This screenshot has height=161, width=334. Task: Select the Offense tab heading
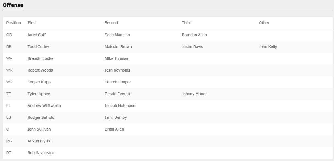coord(13,5)
